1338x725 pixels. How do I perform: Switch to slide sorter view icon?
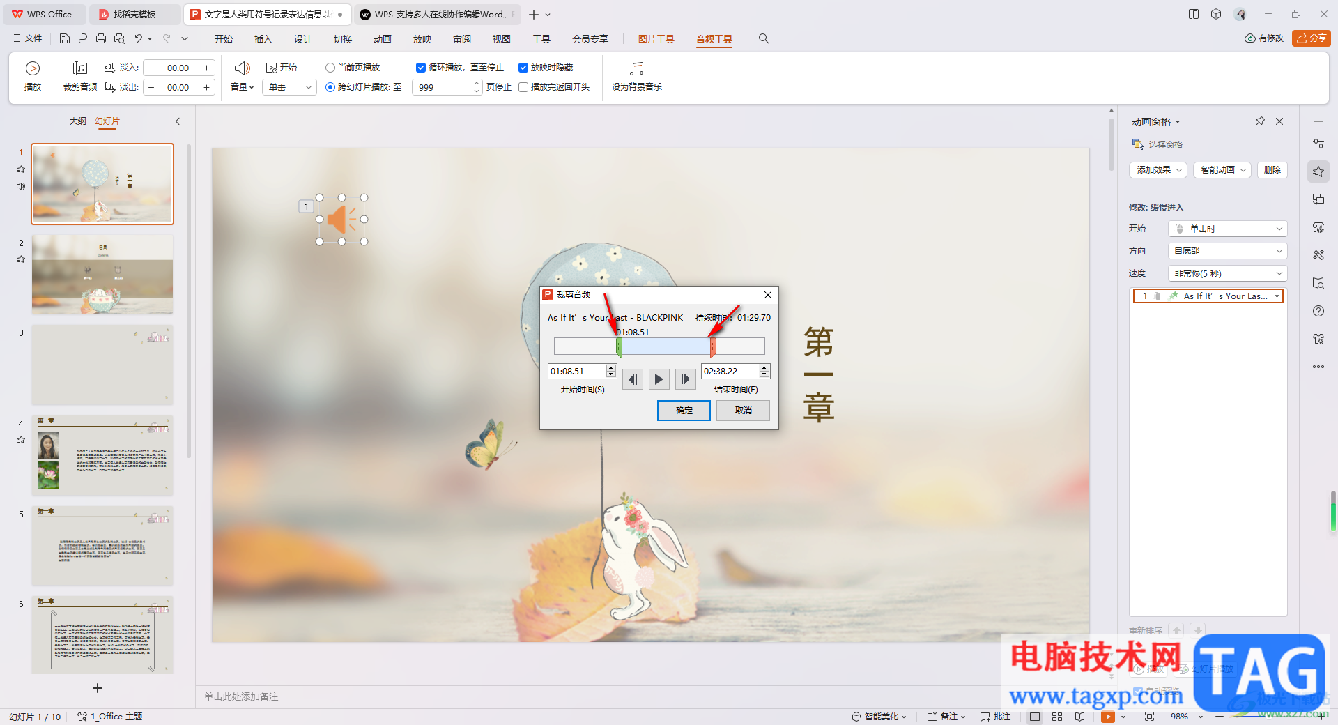1057,717
